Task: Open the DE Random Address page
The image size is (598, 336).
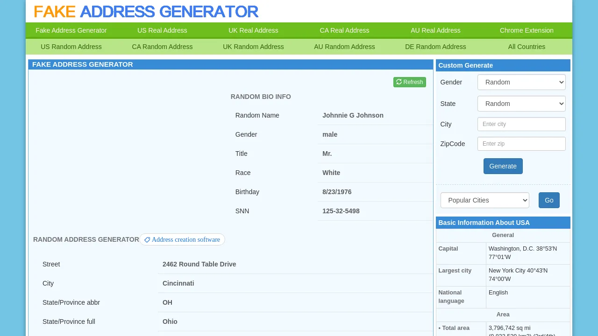Action: coord(435,47)
